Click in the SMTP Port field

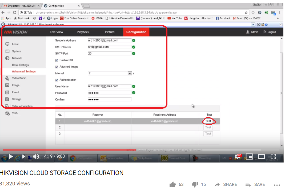coord(110,54)
